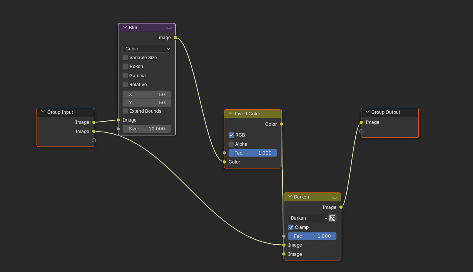
Task: Click the Blur Size value field
Action: click(x=147, y=129)
